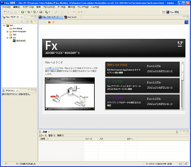191x167 pixels.
Task: Click the Export Release Build globe icon
Action: pos(41,12)
